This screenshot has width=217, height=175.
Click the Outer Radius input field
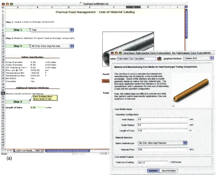162,125
